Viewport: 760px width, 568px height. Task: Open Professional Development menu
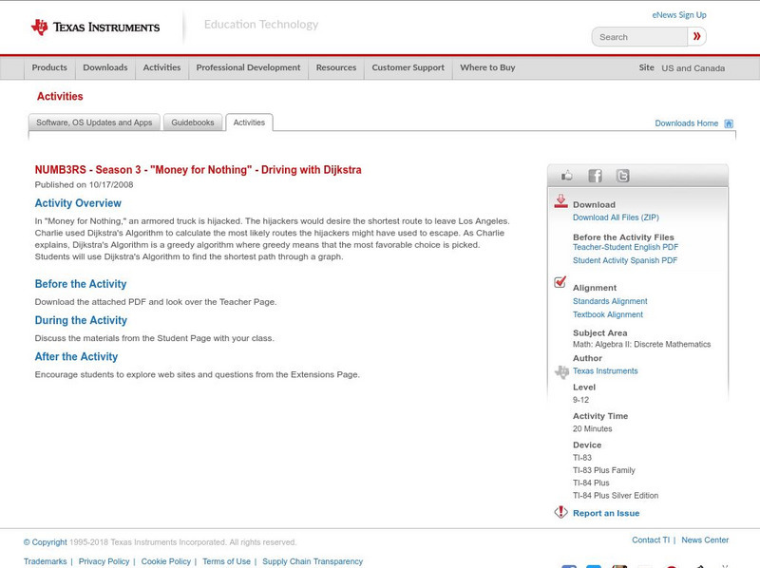(x=248, y=67)
